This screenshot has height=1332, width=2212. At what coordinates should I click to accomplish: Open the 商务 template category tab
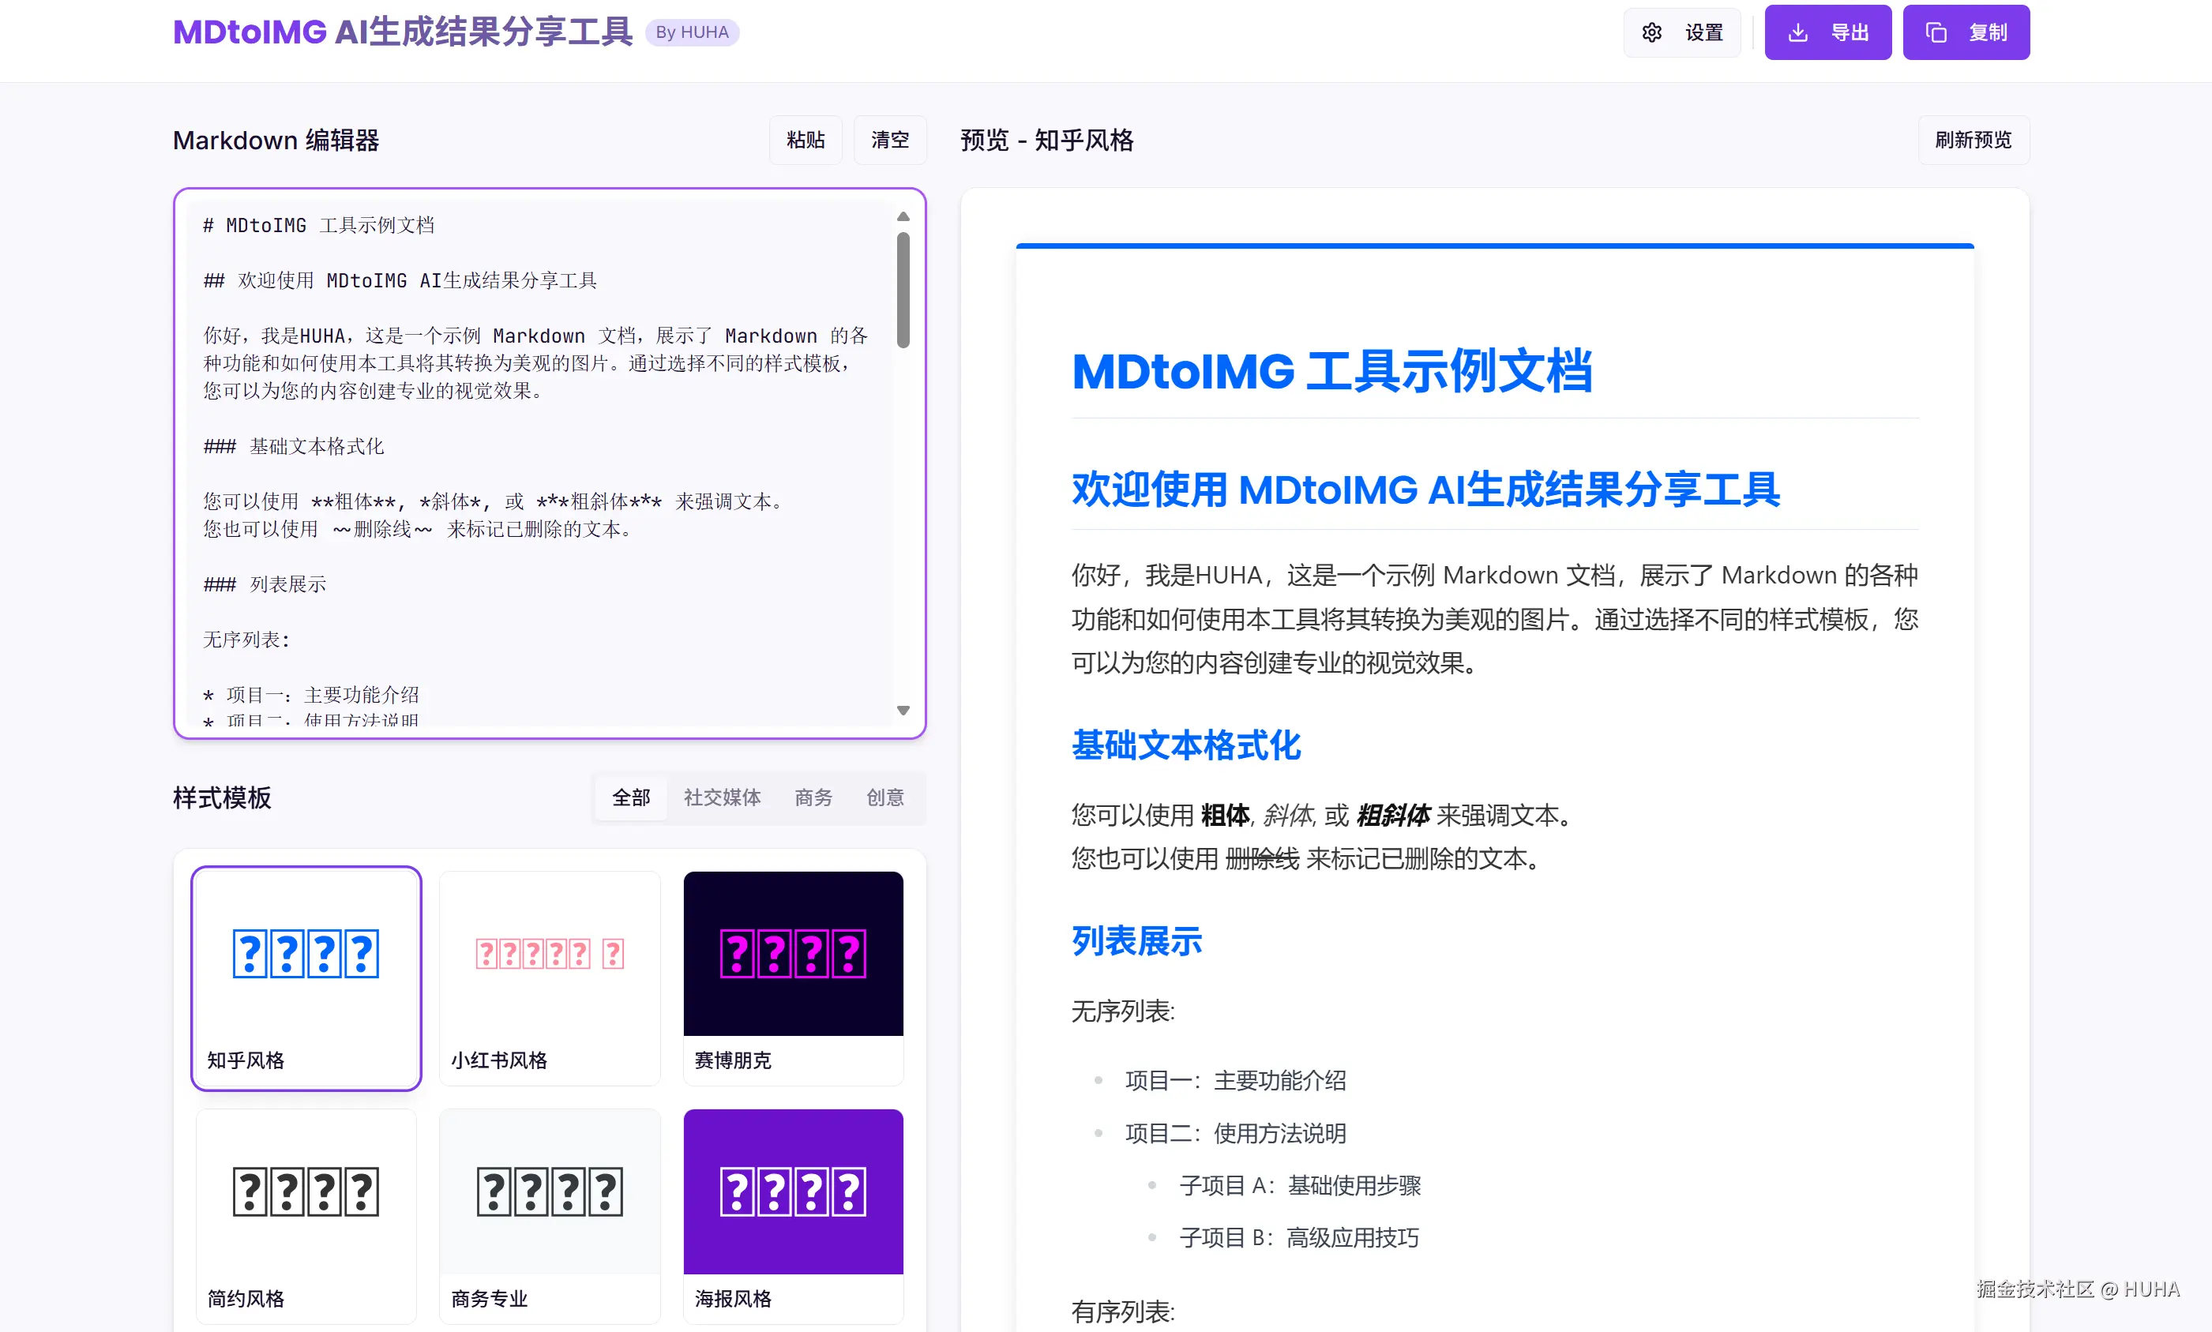click(x=813, y=797)
